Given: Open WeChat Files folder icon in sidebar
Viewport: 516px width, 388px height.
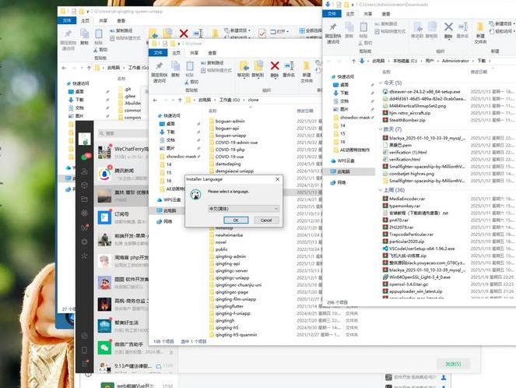Looking at the screenshot, I should 84,199.
